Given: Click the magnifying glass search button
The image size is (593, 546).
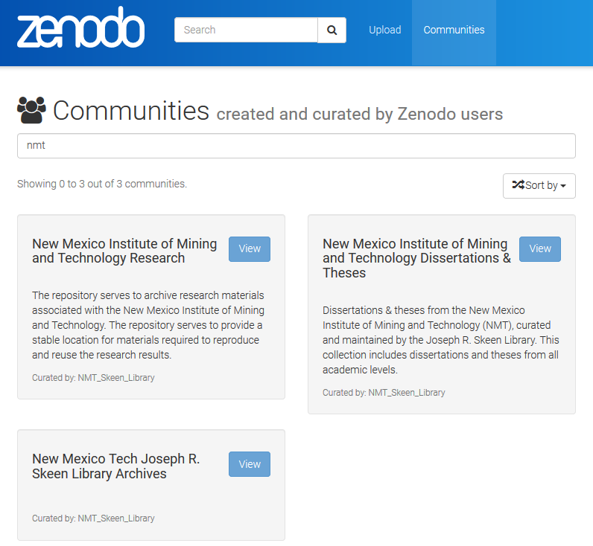Looking at the screenshot, I should 332,30.
